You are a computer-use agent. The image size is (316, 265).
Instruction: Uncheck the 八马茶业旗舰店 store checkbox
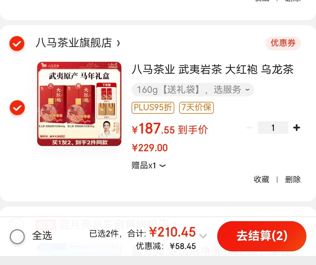(17, 43)
